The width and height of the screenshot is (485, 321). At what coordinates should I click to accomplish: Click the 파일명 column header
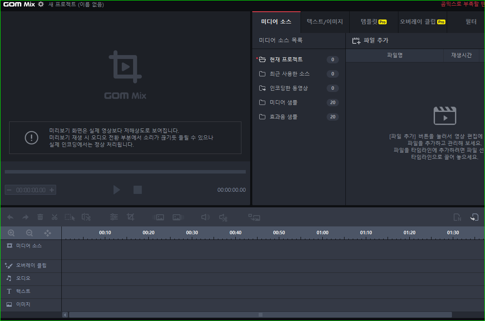(x=395, y=55)
